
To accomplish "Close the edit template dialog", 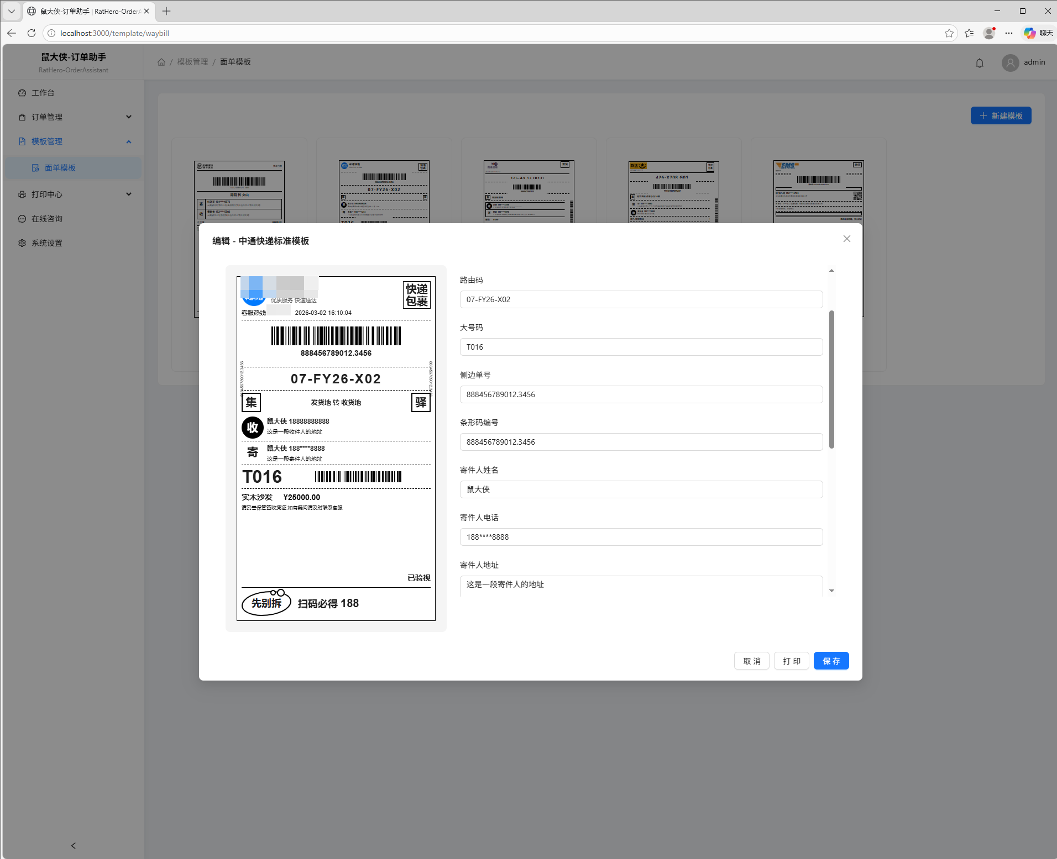I will click(846, 239).
